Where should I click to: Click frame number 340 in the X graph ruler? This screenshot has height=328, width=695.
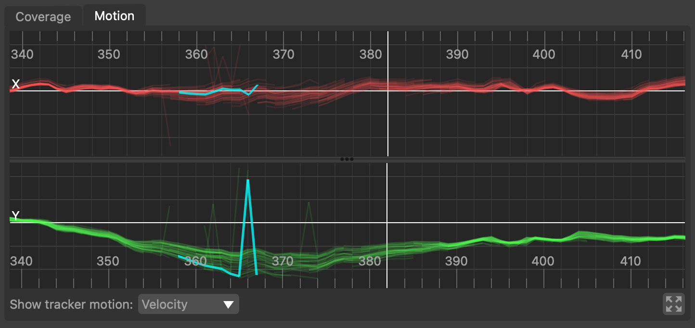tap(22, 55)
